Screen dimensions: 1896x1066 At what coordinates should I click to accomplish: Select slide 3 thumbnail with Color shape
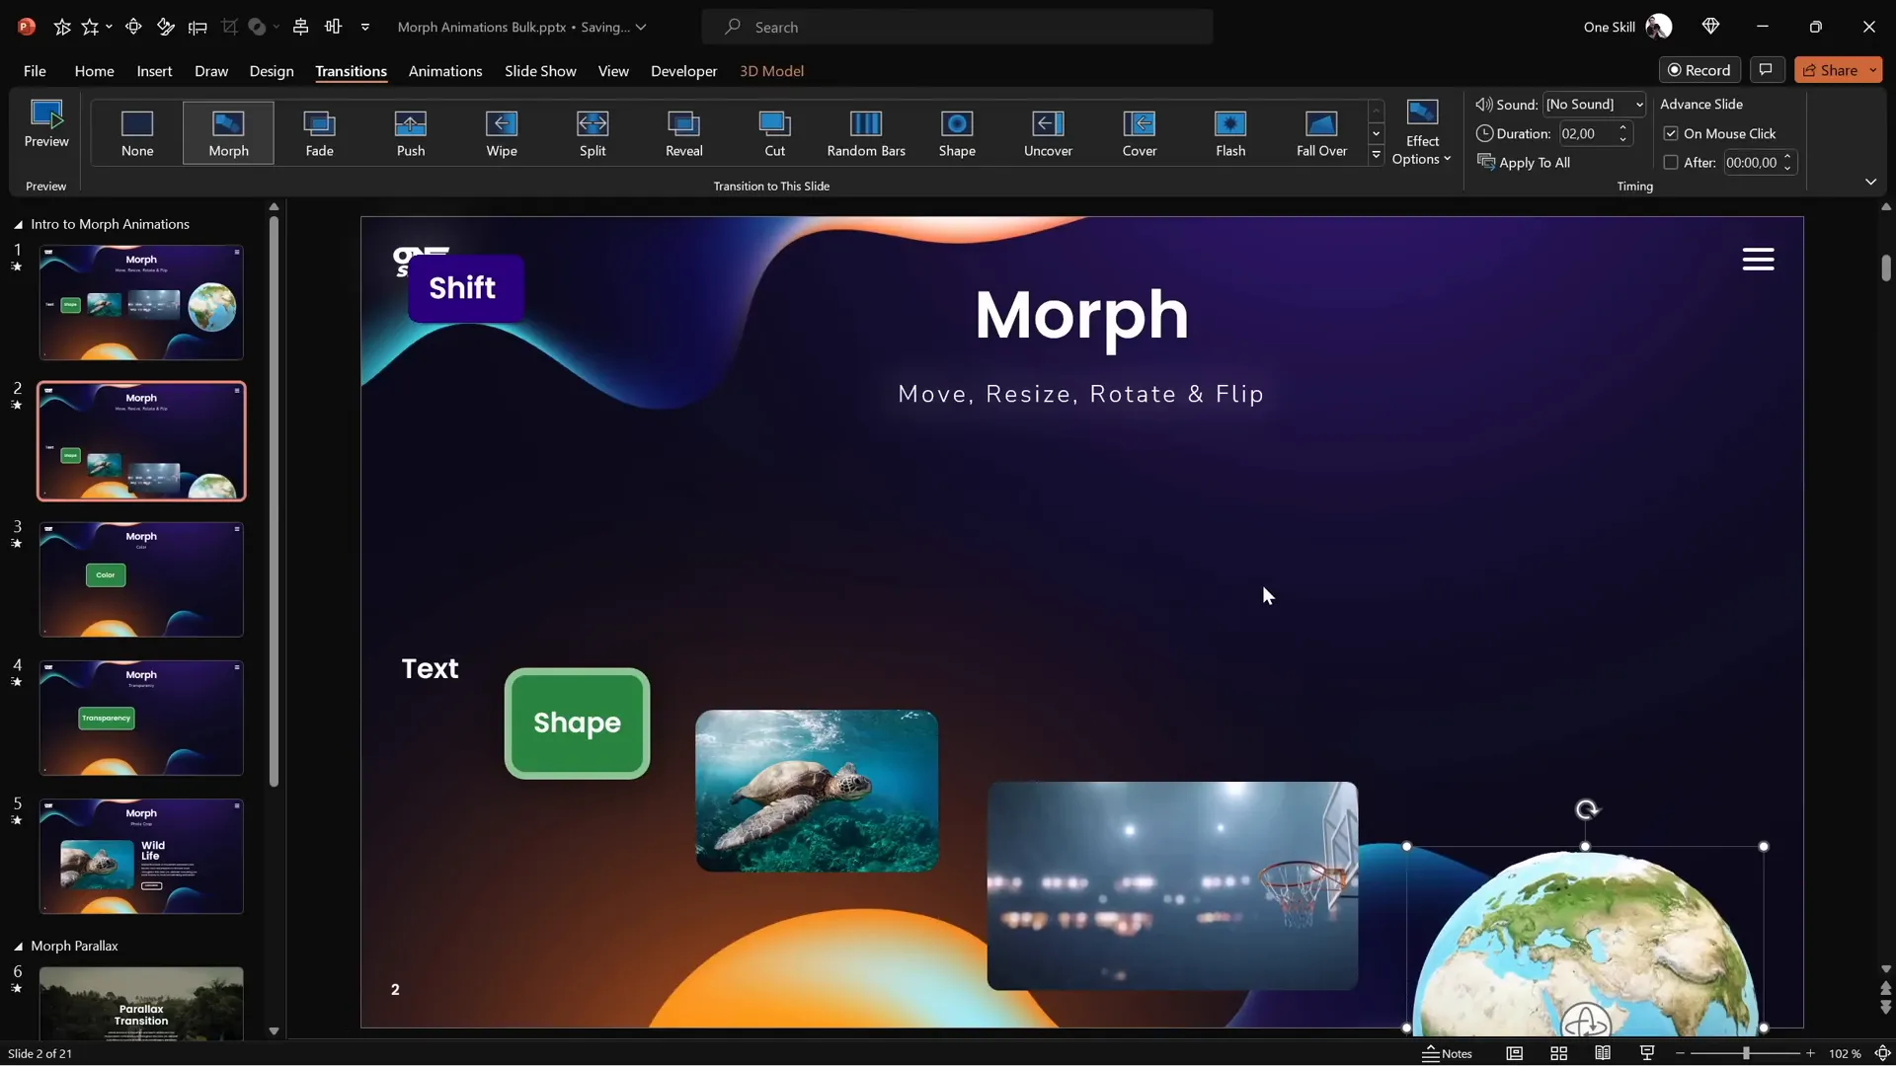[141, 579]
